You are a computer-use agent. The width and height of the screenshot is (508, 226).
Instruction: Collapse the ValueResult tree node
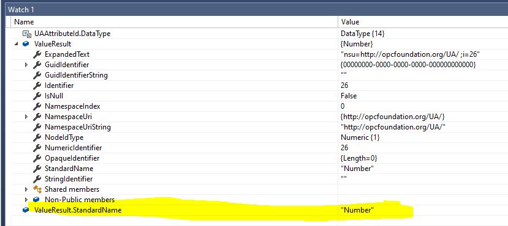16,44
